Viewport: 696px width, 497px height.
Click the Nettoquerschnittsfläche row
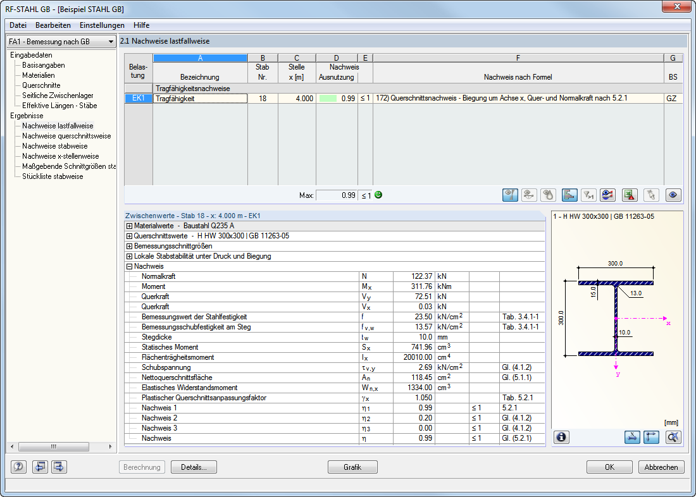[x=335, y=377]
